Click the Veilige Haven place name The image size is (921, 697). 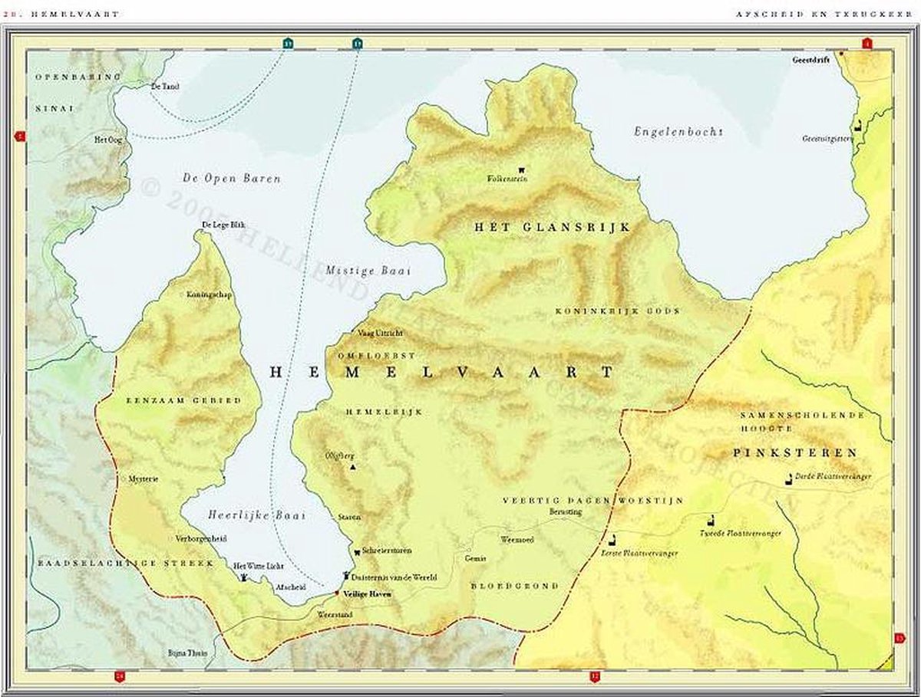[368, 595]
